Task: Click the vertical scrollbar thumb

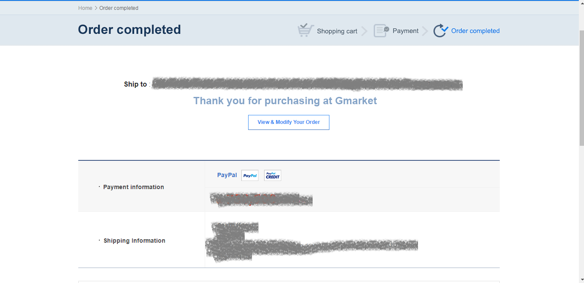Action: (x=581, y=86)
